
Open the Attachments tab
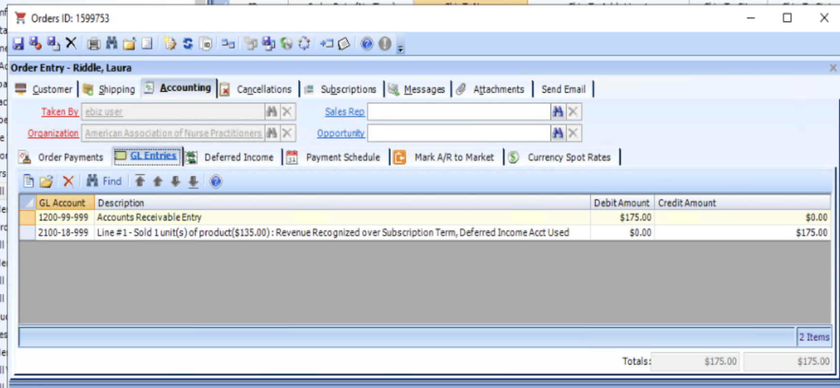coord(492,89)
